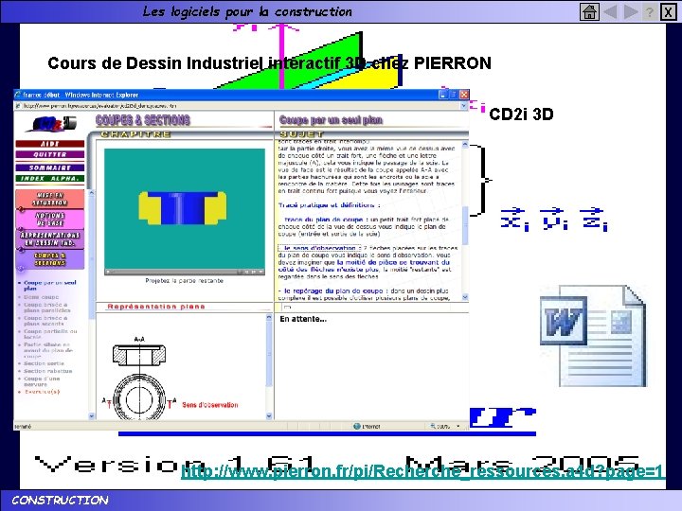Click the 'Représentation plane' heading
The height and width of the screenshot is (511, 682).
[x=156, y=307]
